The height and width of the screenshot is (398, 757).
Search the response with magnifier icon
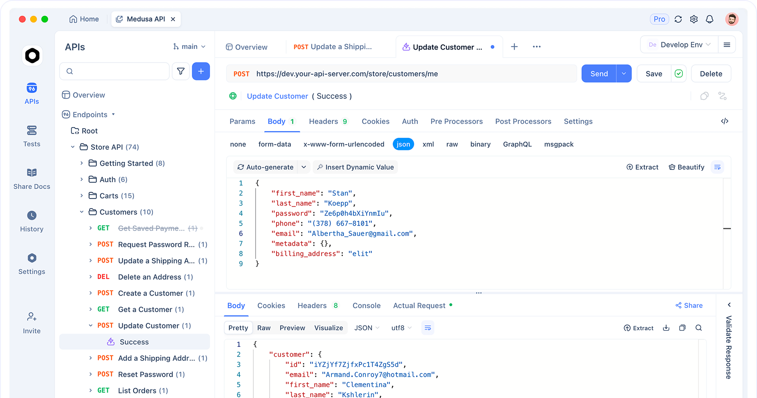point(698,328)
